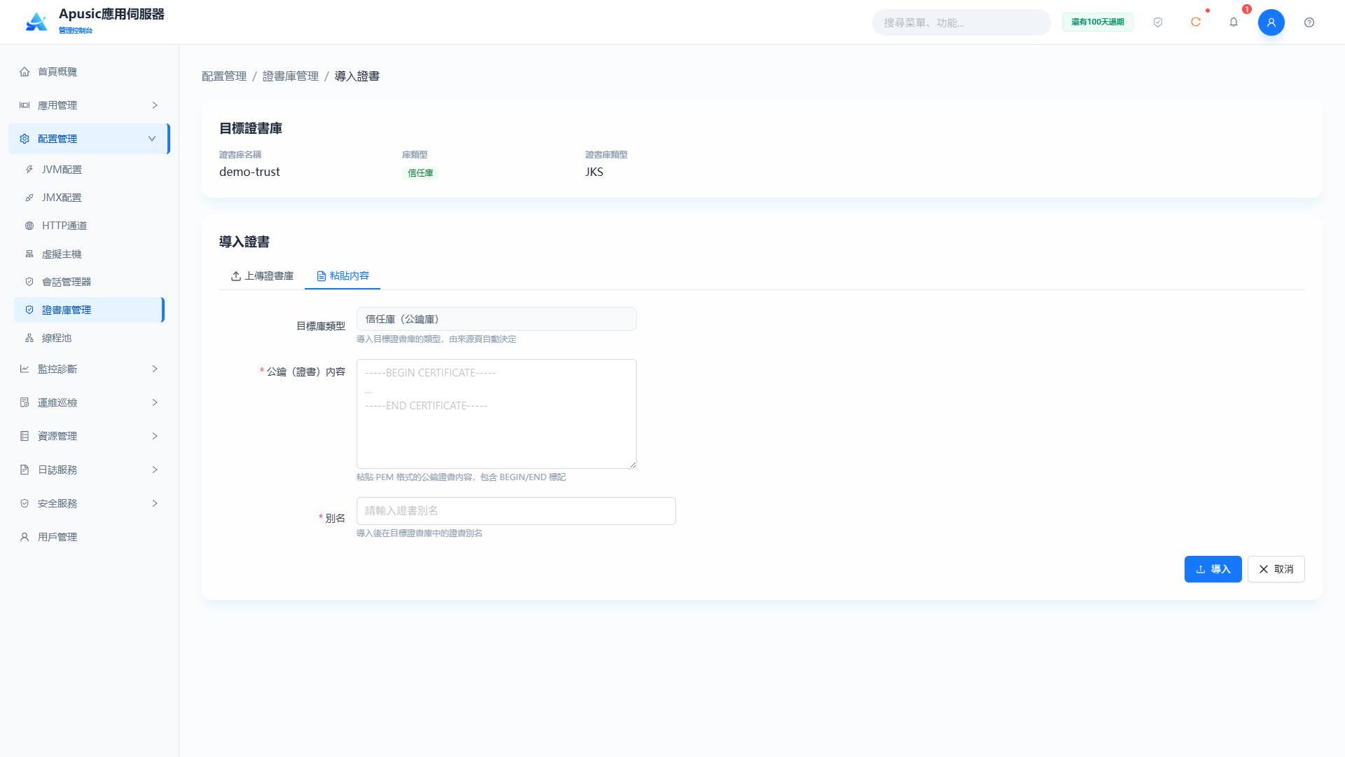Open the user avatar menu
Screen dimensions: 1345x757
point(1271,22)
